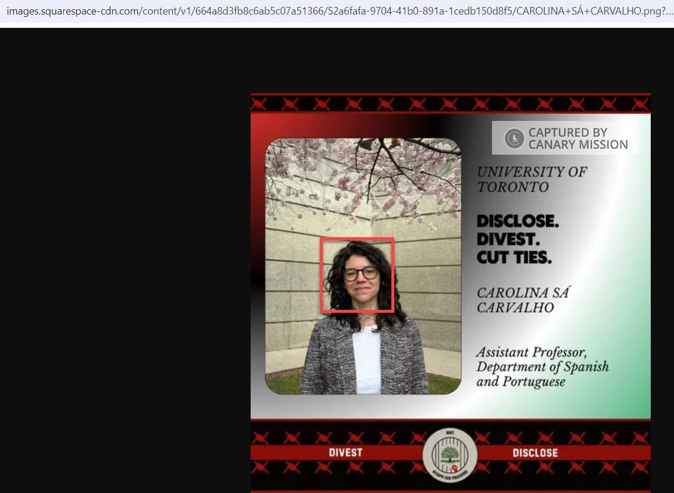Click the DISCLOSE label in red banner

[535, 453]
